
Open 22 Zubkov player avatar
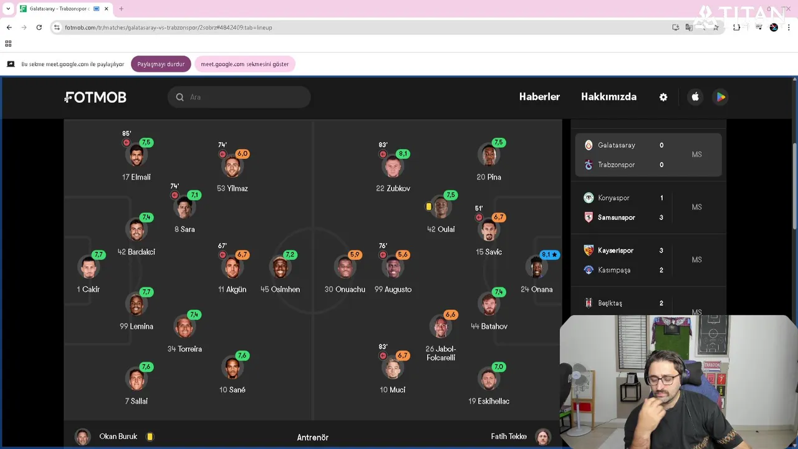tap(393, 167)
